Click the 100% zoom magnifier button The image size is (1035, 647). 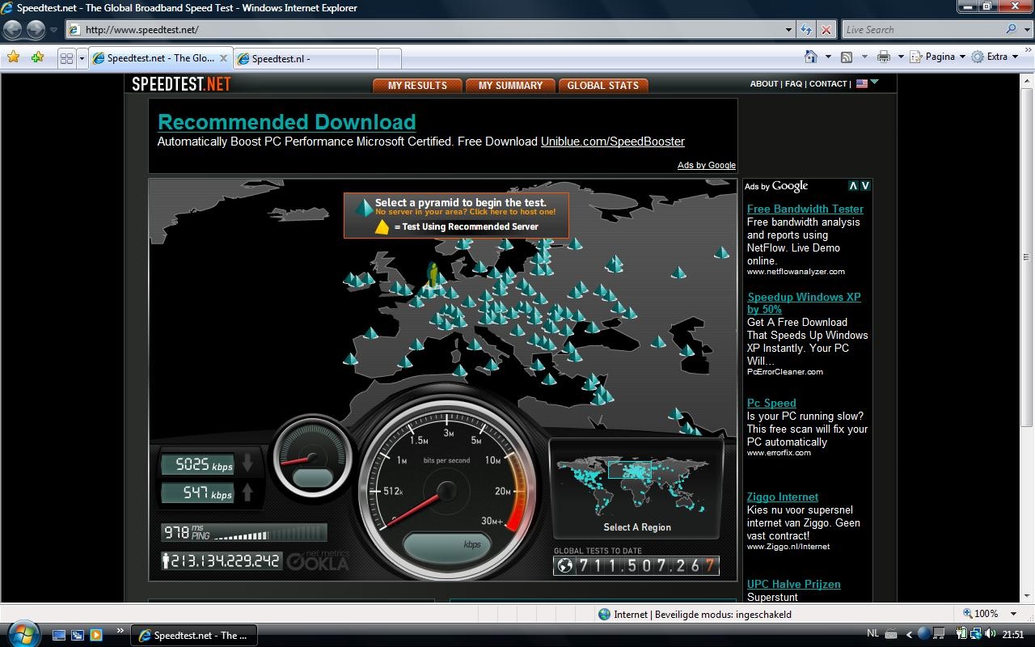980,614
